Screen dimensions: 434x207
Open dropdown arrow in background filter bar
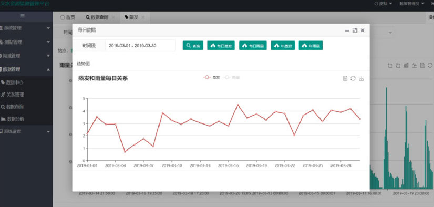click(x=390, y=33)
